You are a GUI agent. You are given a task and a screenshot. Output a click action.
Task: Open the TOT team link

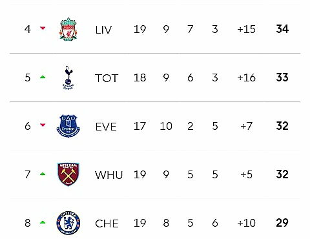click(x=107, y=78)
